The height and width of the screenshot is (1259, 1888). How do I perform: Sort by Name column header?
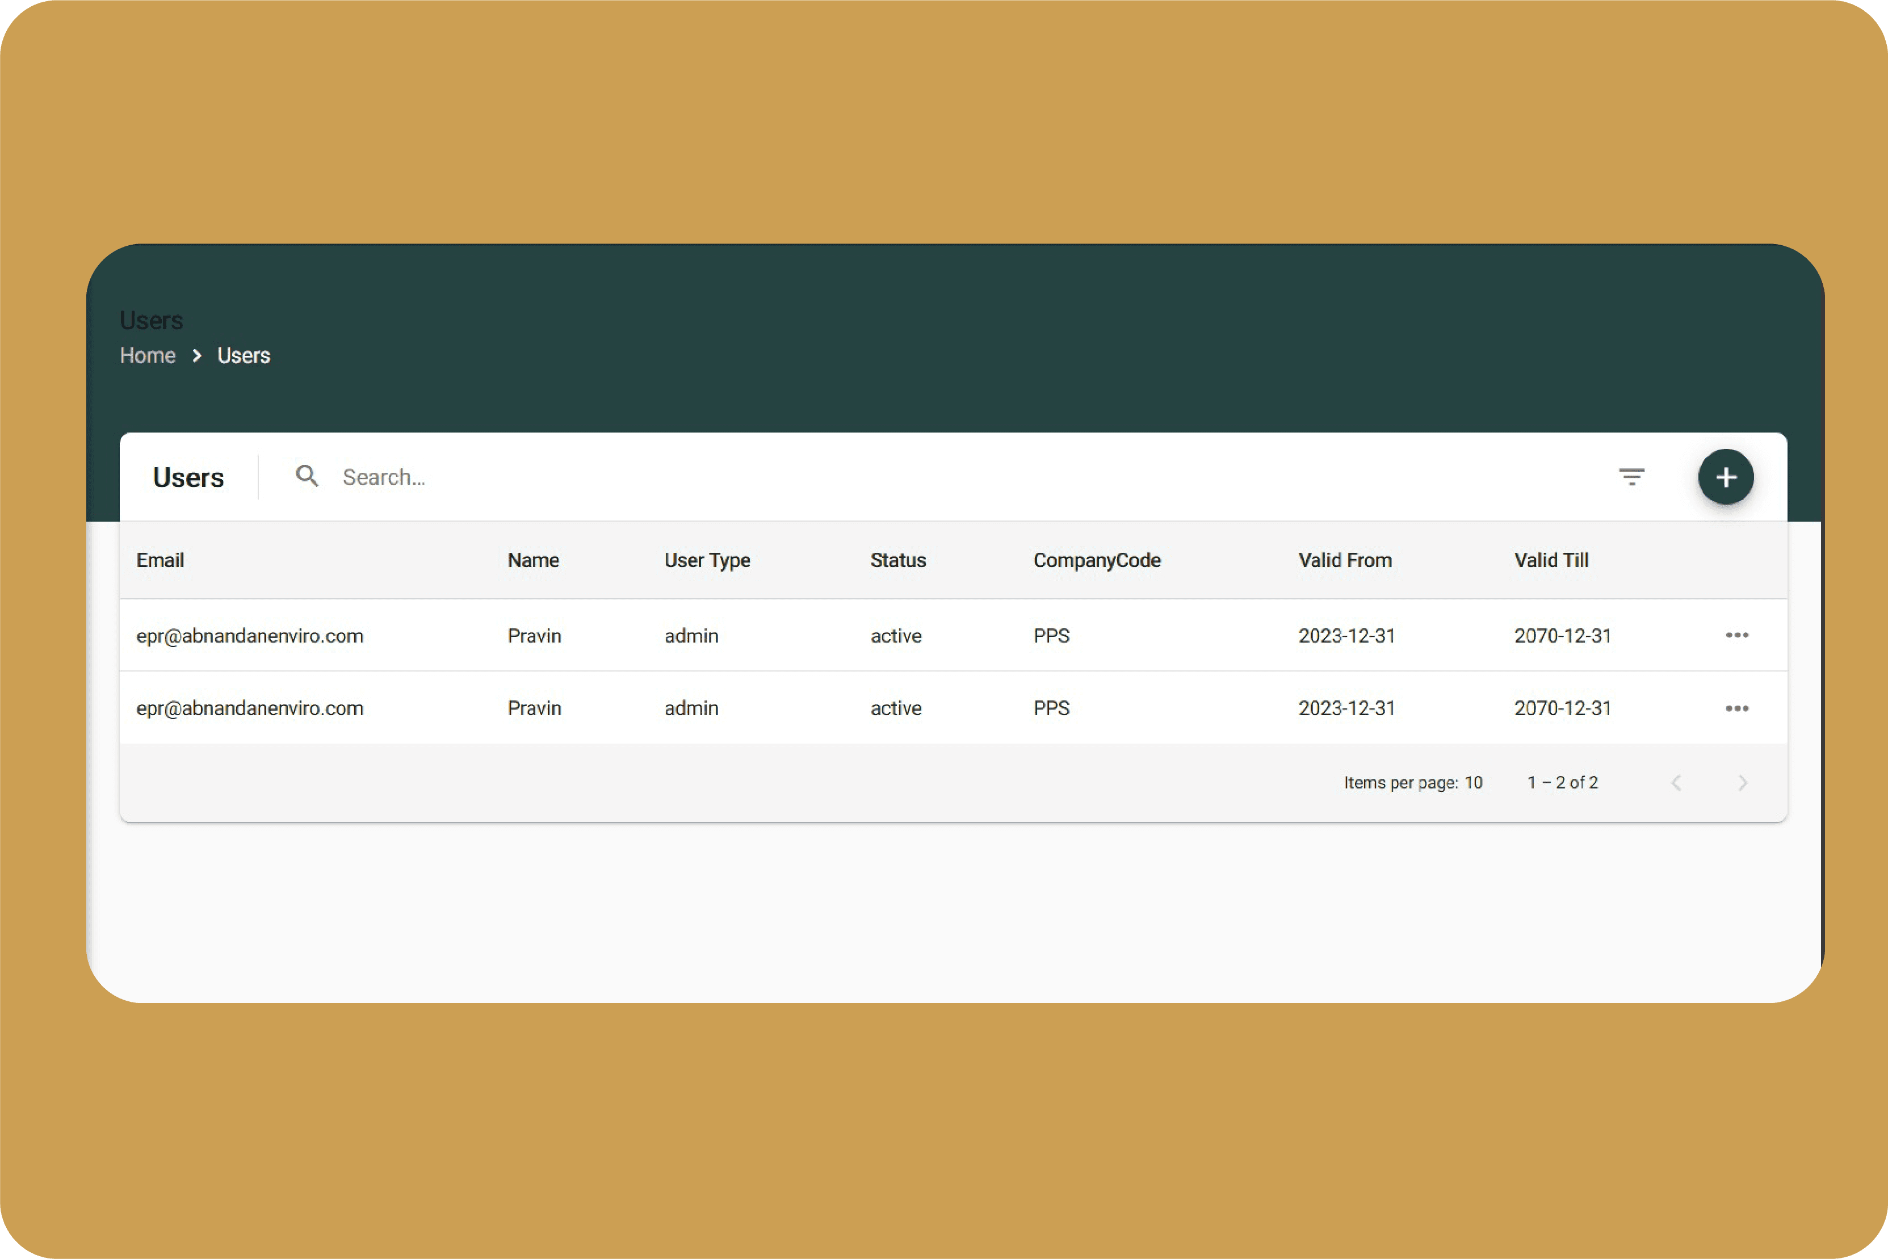(533, 560)
